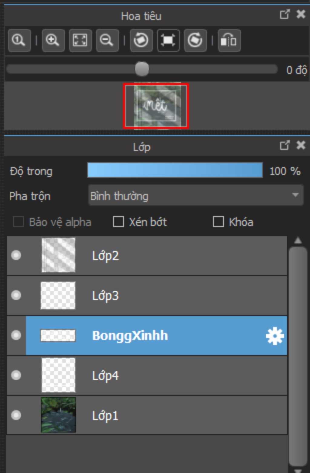Fit the canvas to the window

pyautogui.click(x=80, y=40)
